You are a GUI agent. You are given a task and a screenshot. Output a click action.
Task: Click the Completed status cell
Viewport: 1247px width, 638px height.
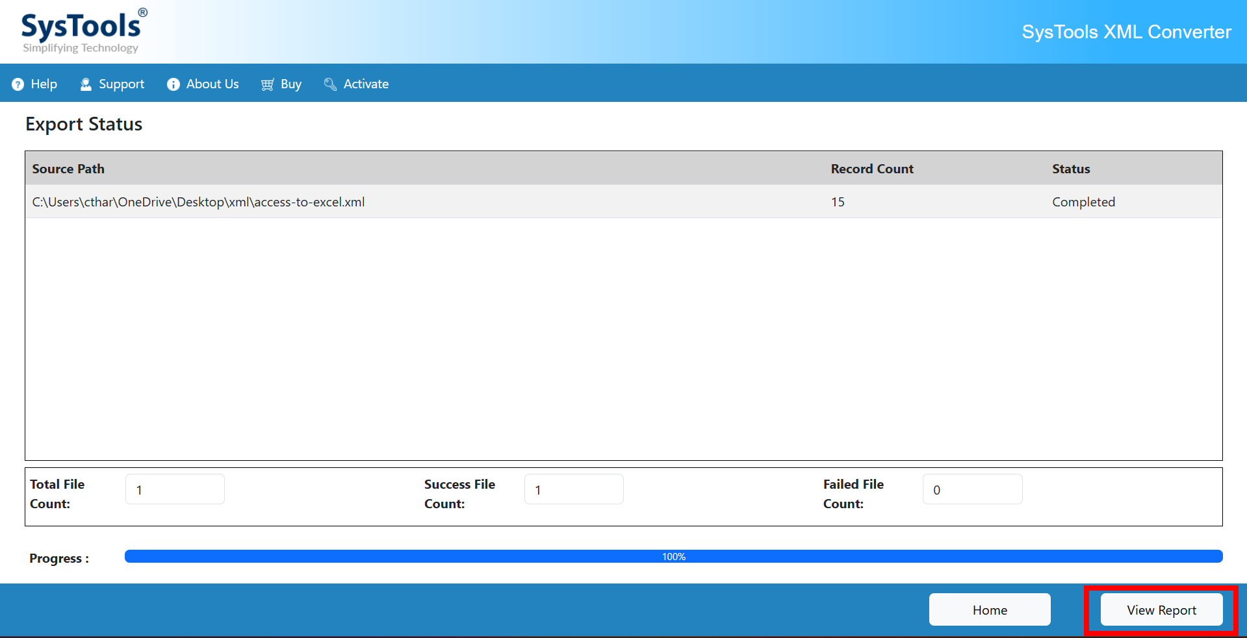click(x=1083, y=202)
